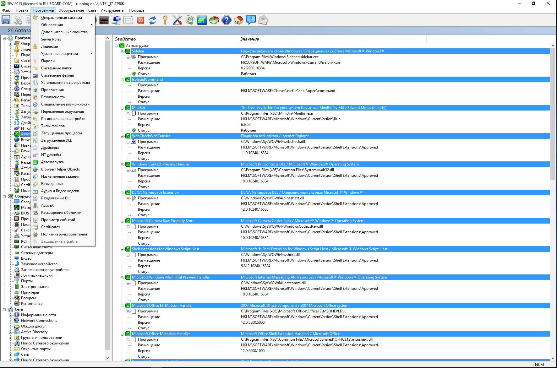This screenshot has width=557, height=368.
Task: Click the Save floppy disk toolbar icon
Action: point(6,20)
